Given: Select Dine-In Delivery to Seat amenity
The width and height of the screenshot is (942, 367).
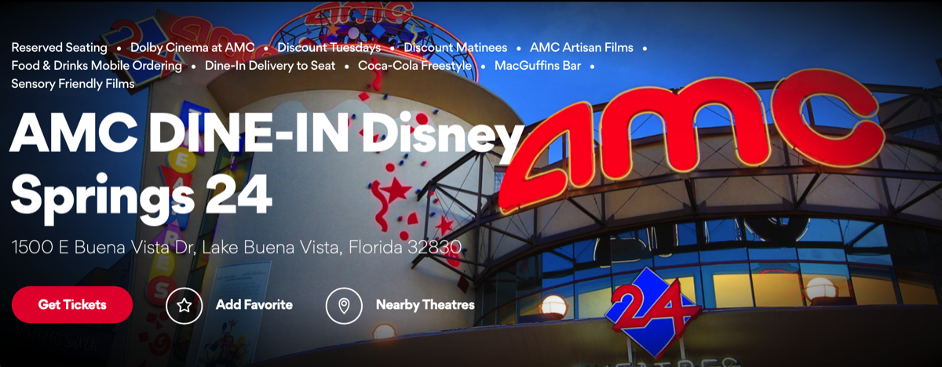Looking at the screenshot, I should point(270,65).
